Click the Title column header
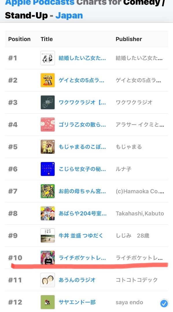The width and height of the screenshot is (173, 312). 47,39
